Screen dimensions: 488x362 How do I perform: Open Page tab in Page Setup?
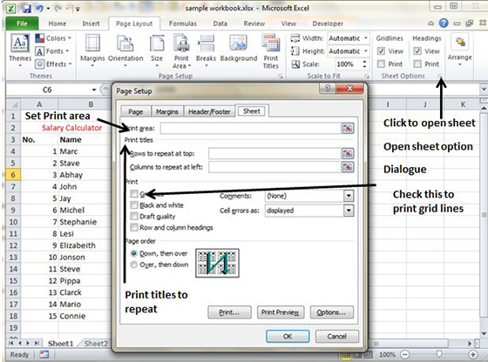(136, 111)
